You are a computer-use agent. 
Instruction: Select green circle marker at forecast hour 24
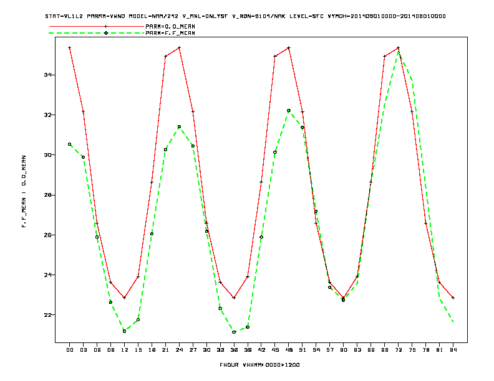[x=179, y=126]
